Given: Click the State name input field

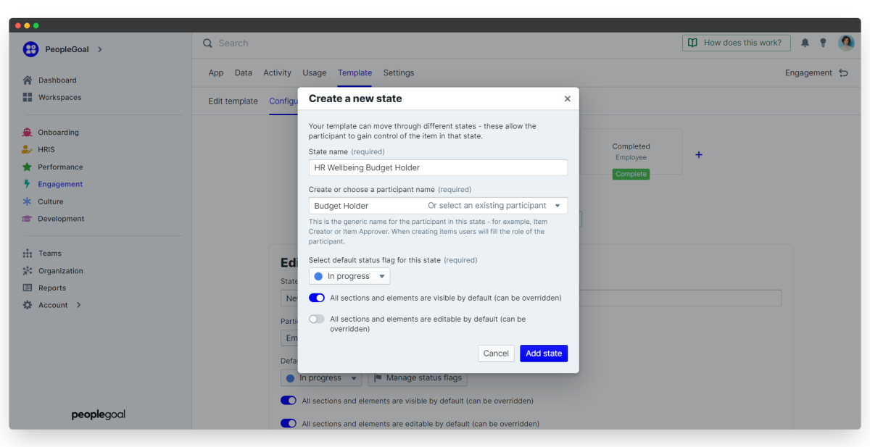Looking at the screenshot, I should [x=438, y=167].
